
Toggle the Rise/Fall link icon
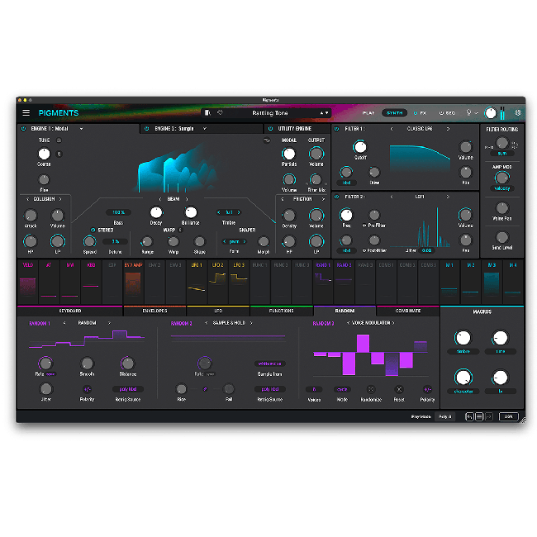coord(205,389)
